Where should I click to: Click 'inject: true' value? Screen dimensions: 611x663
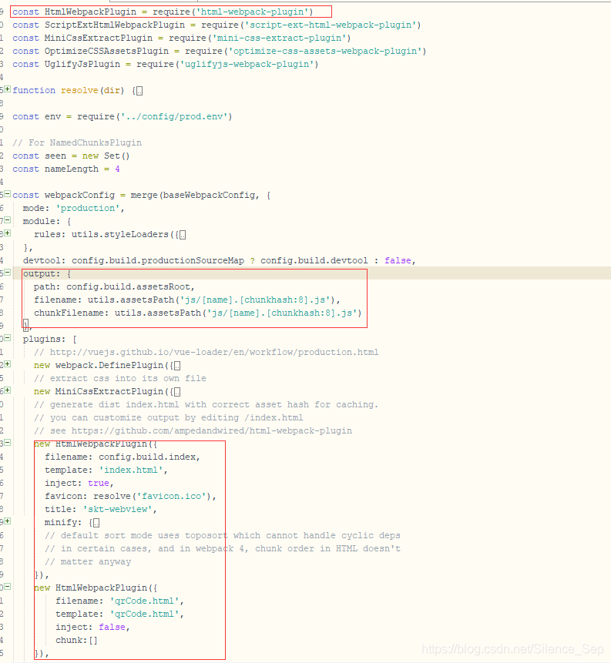click(99, 484)
